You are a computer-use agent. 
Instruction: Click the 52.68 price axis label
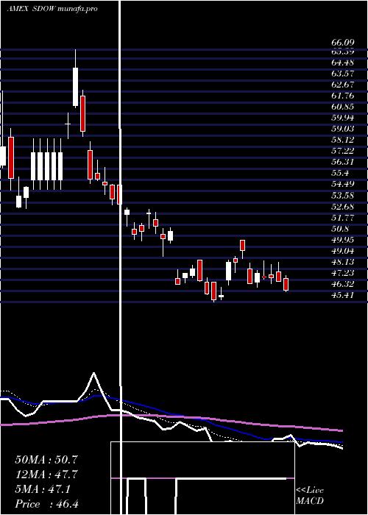tap(342, 206)
